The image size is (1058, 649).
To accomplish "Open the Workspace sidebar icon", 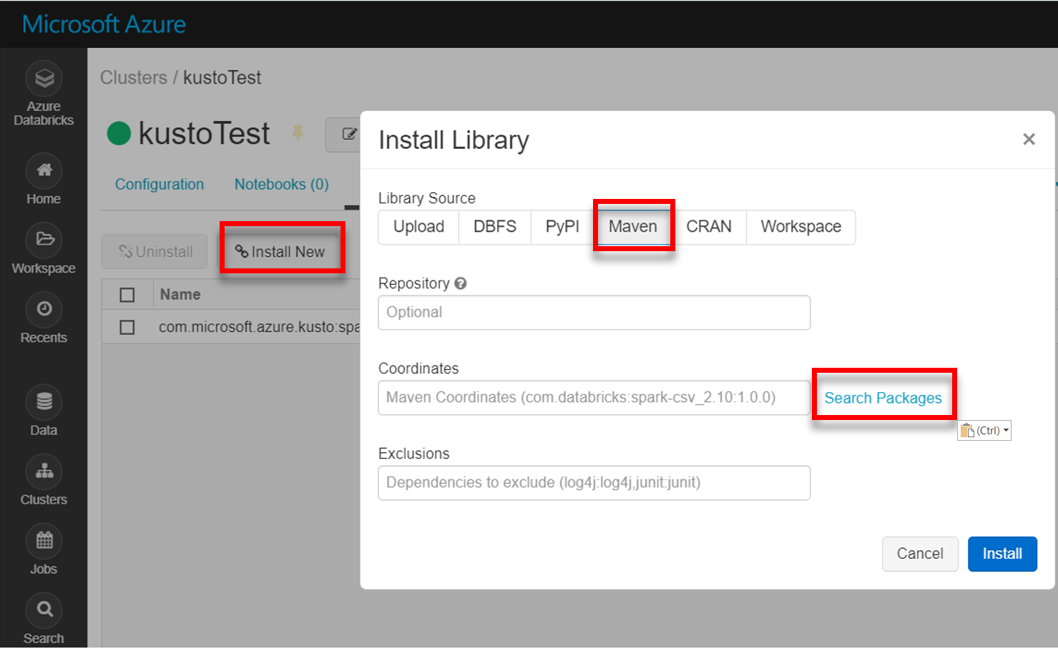I will coord(44,240).
